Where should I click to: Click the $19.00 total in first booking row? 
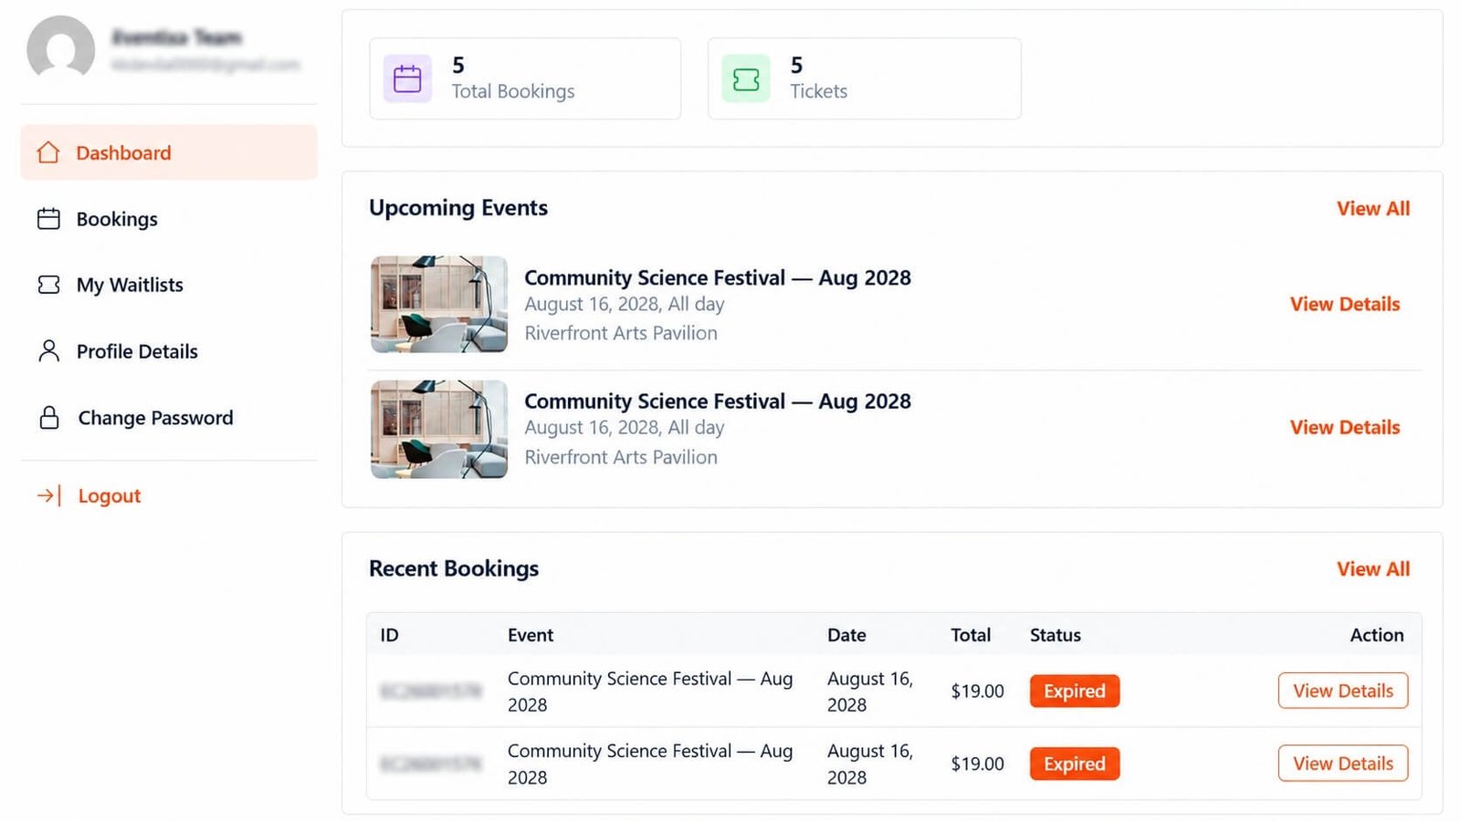pyautogui.click(x=977, y=691)
